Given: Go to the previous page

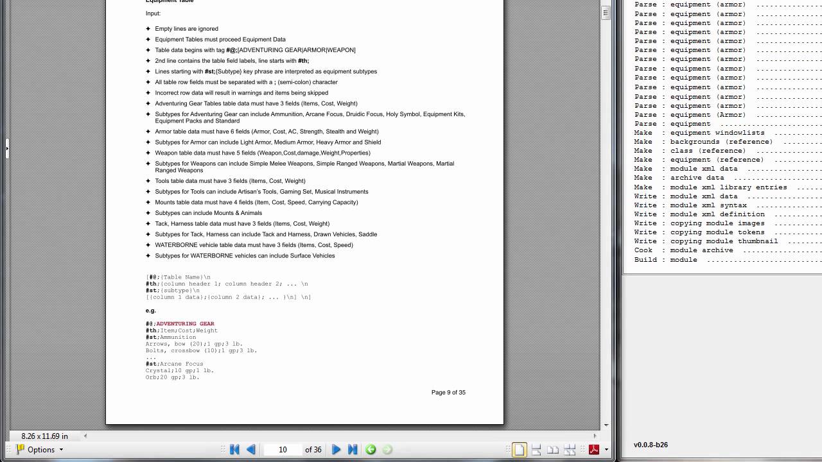Looking at the screenshot, I should click(x=251, y=450).
